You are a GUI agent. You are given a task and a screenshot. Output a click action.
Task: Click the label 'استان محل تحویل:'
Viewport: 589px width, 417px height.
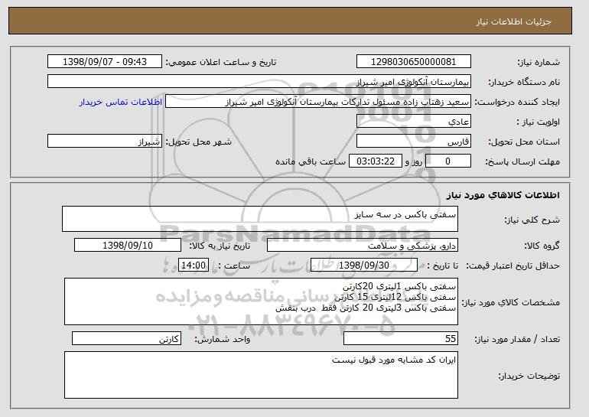[x=524, y=142]
